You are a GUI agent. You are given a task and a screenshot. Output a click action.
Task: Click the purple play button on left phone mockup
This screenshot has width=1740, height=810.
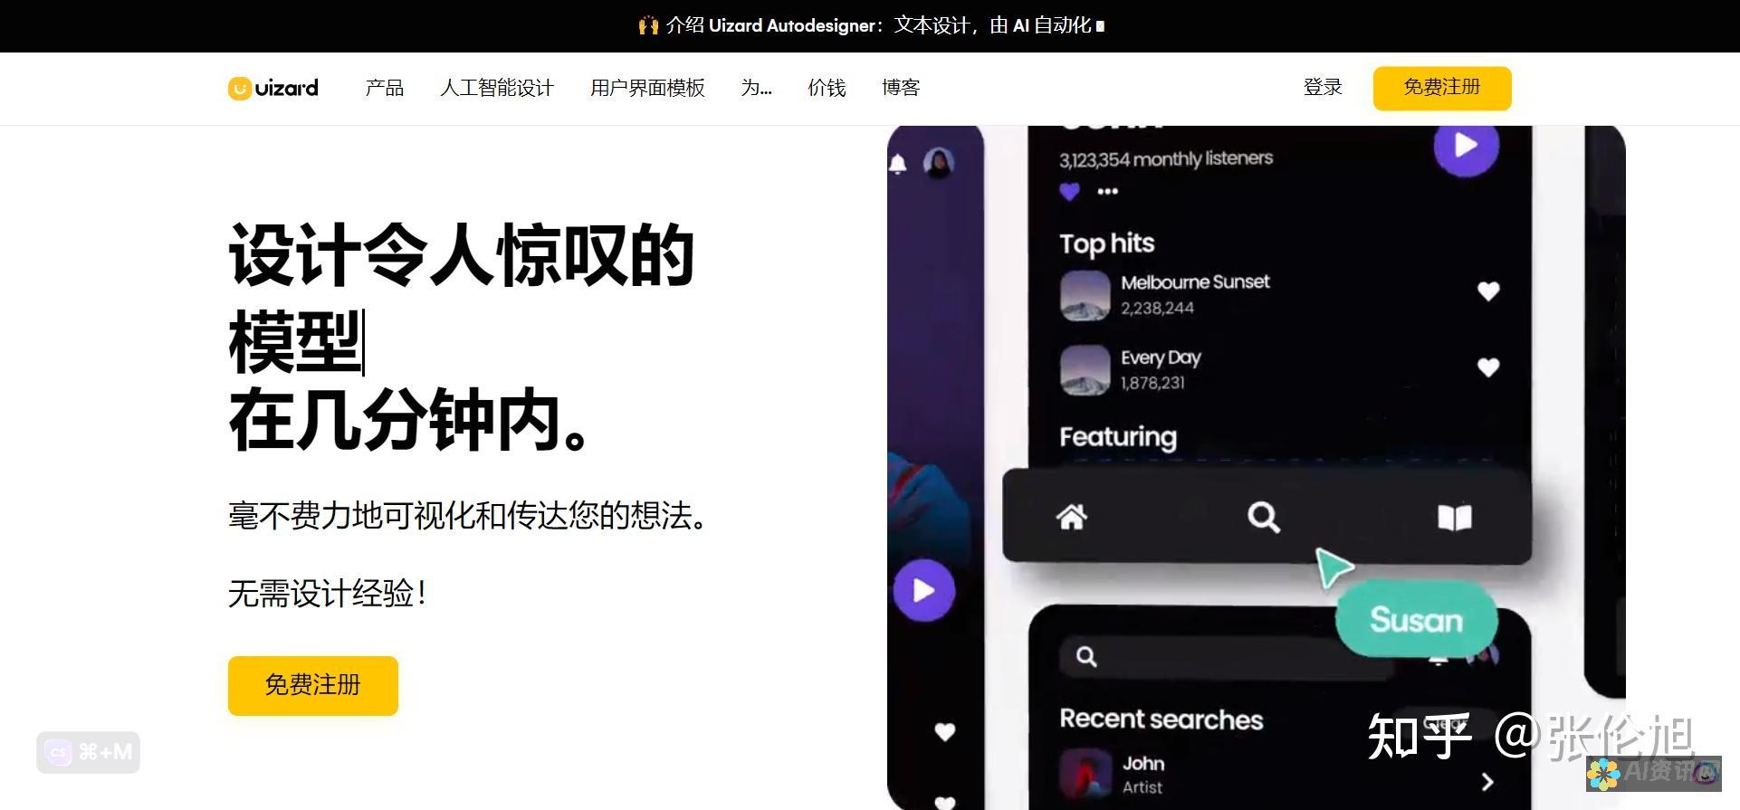[923, 590]
